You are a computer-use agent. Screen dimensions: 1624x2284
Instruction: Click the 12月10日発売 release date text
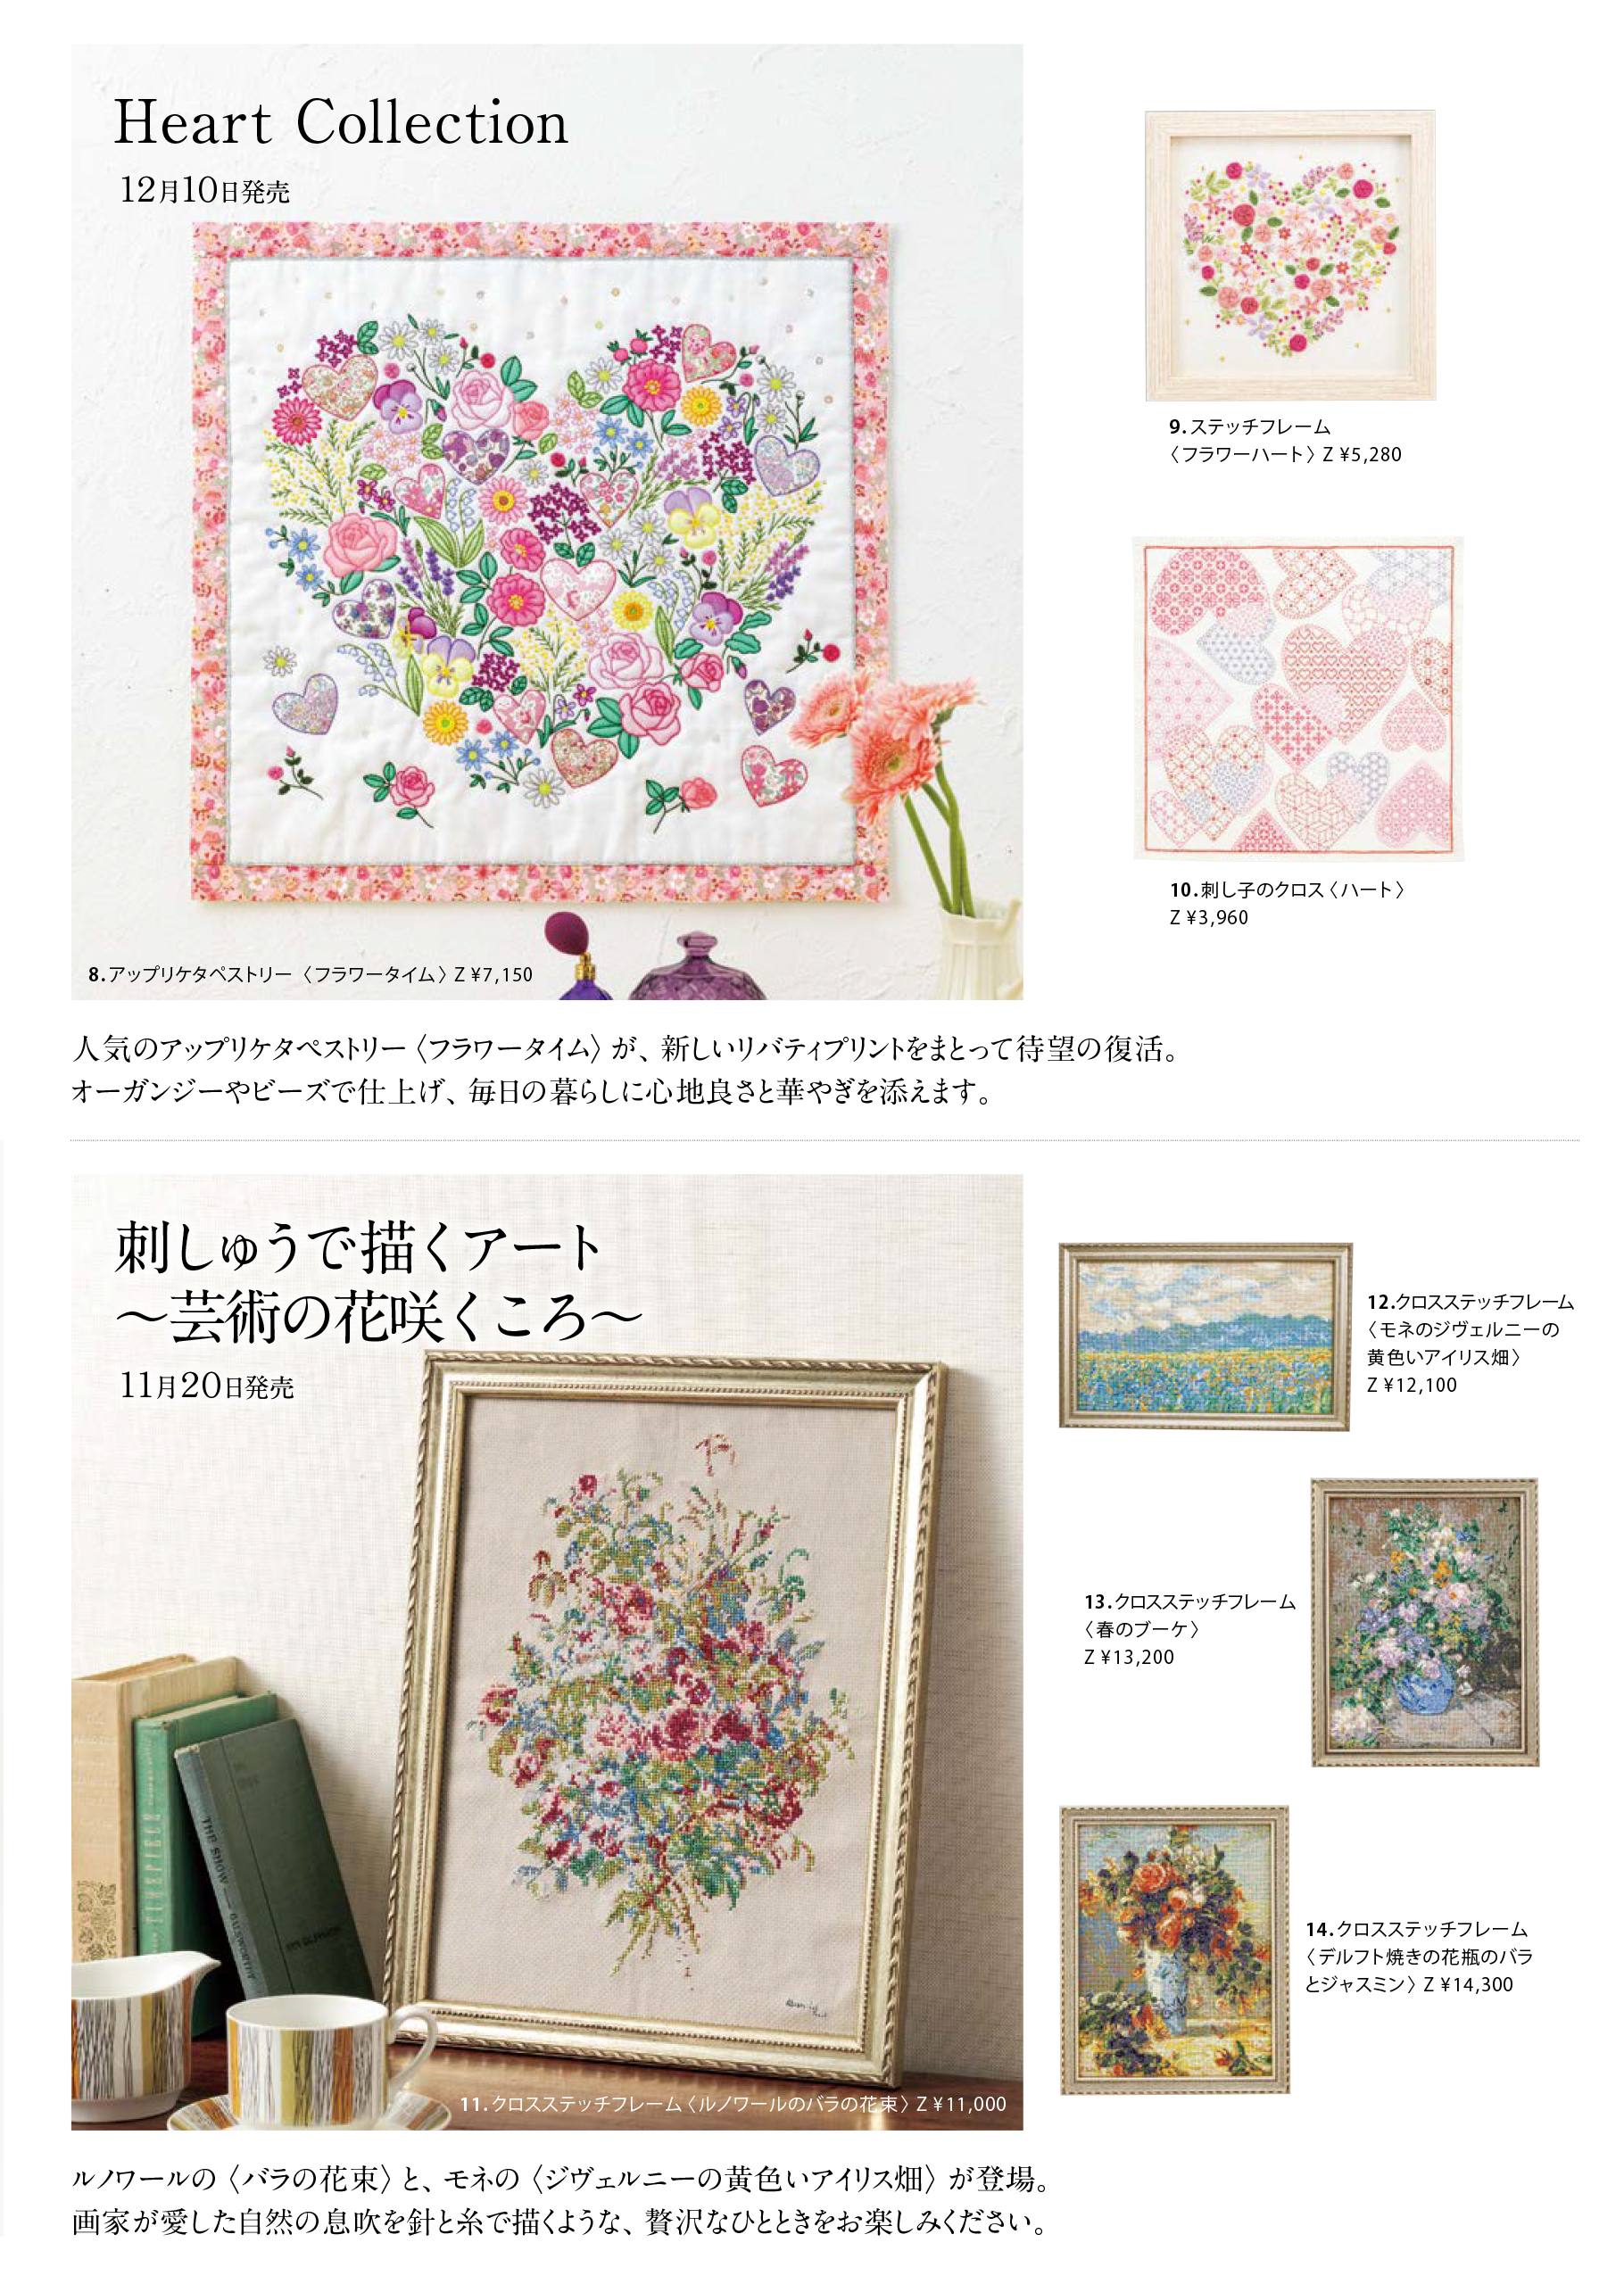point(205,190)
